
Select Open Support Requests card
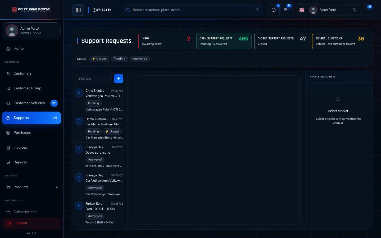tap(224, 41)
